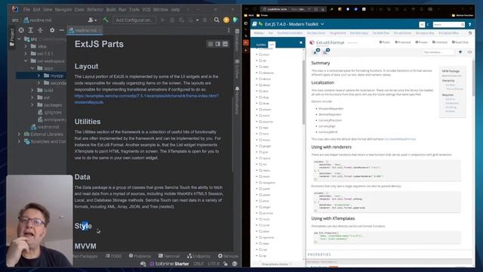Expand the myapp folder
Viewport: 483px width, 272px height.
[x=38, y=76]
